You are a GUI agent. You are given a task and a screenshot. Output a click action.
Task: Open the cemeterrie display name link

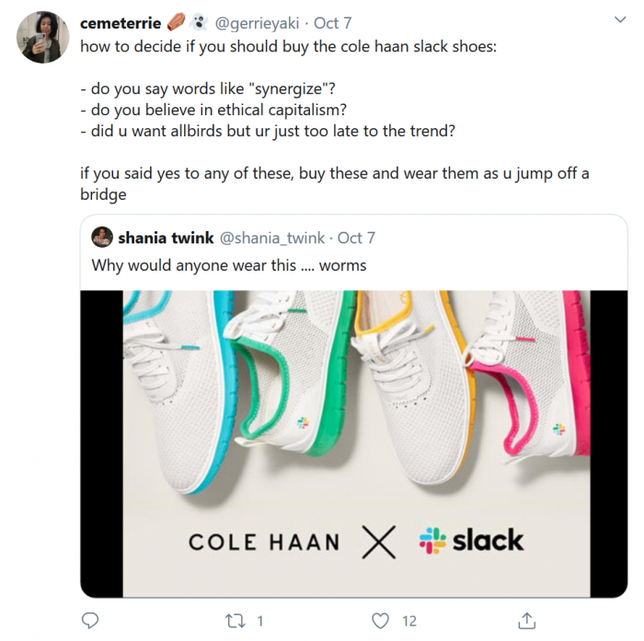pos(121,22)
